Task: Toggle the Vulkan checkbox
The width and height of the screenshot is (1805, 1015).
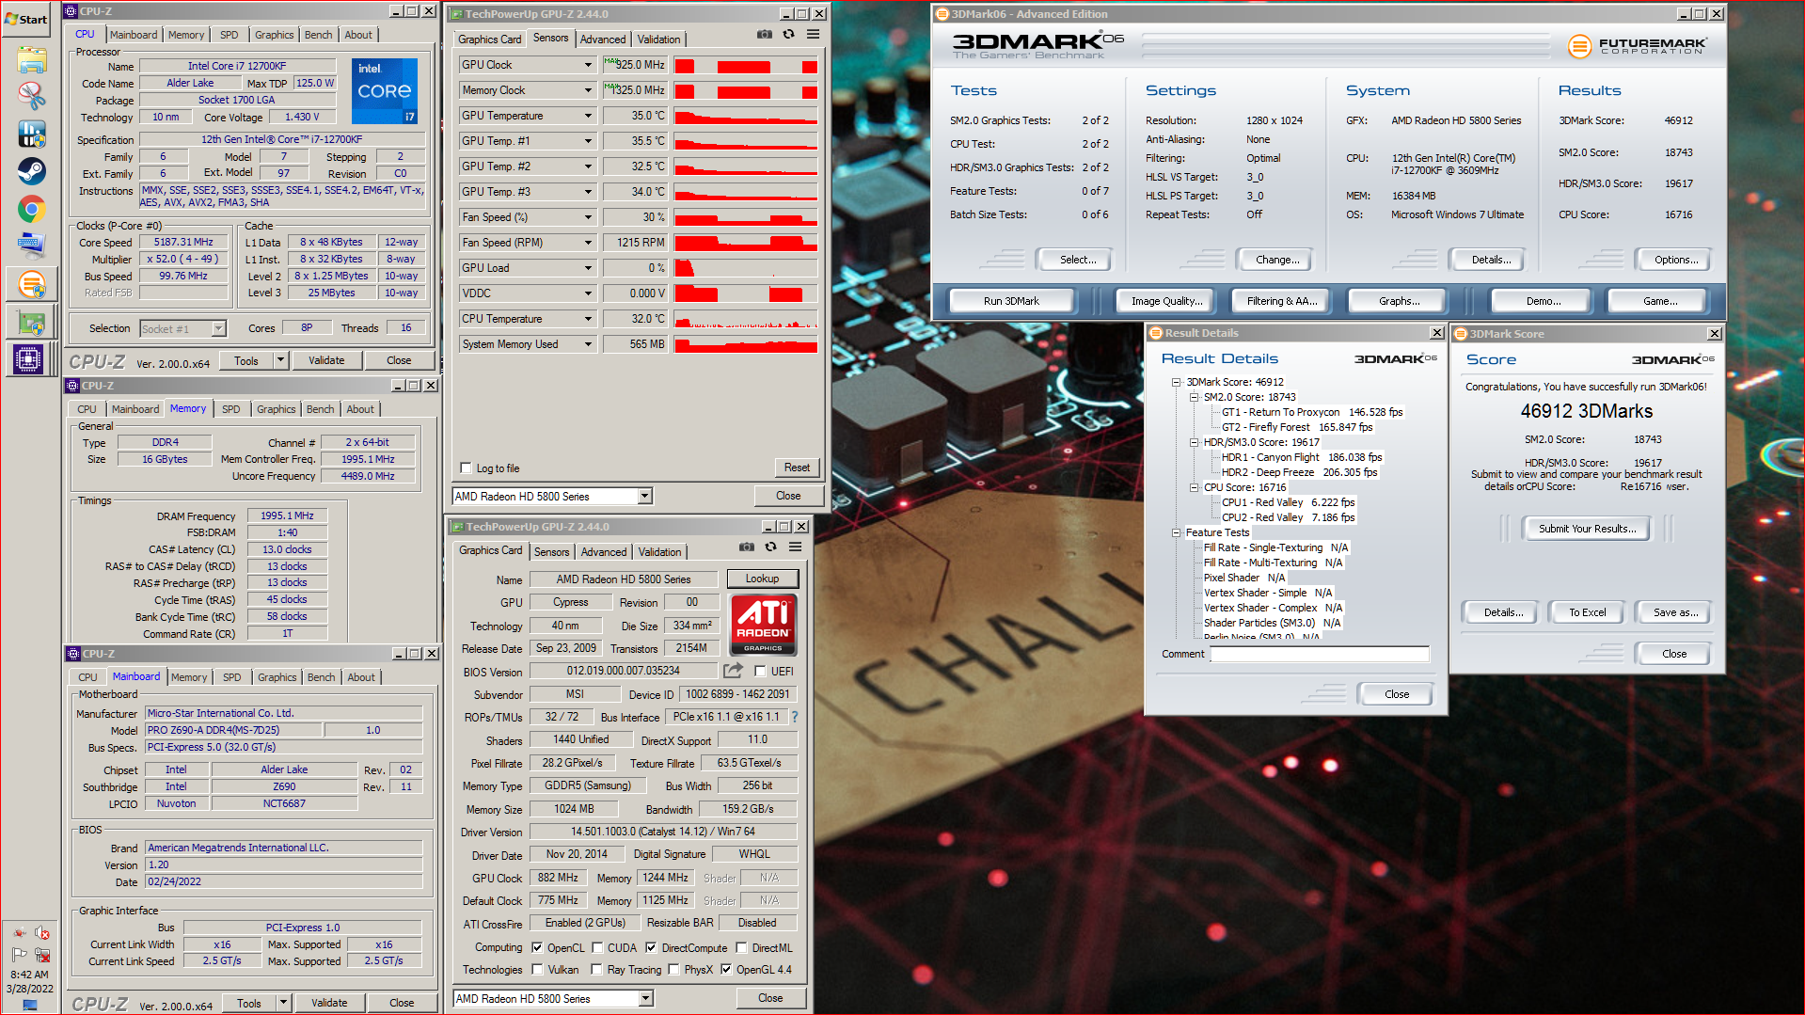Action: point(537,969)
